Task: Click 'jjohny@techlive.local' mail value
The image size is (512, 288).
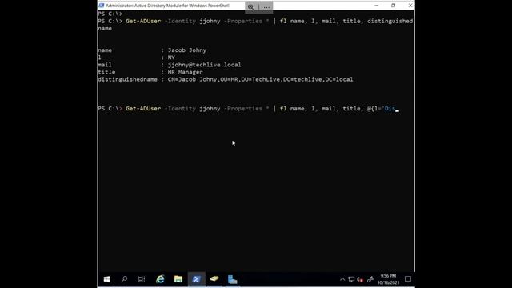Action: tap(205, 65)
